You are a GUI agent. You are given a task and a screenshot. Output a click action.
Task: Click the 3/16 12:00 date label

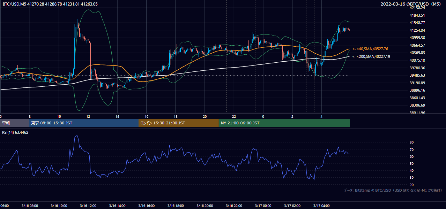pyautogui.click(x=88, y=206)
